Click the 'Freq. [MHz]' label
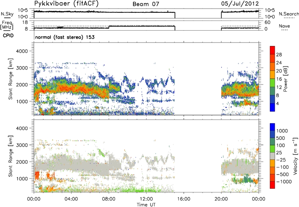The image size is (299, 207). (x=7, y=25)
